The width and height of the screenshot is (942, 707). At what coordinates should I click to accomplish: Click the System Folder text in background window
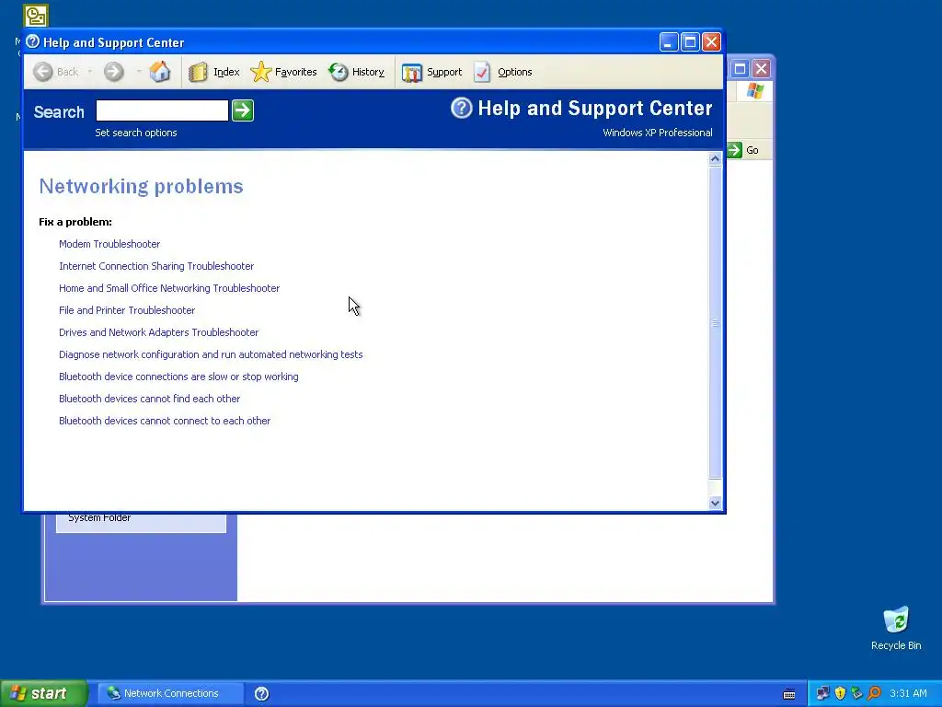click(x=99, y=517)
